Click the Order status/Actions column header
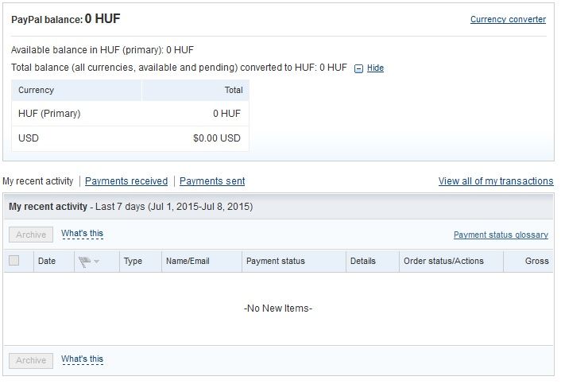 click(443, 261)
